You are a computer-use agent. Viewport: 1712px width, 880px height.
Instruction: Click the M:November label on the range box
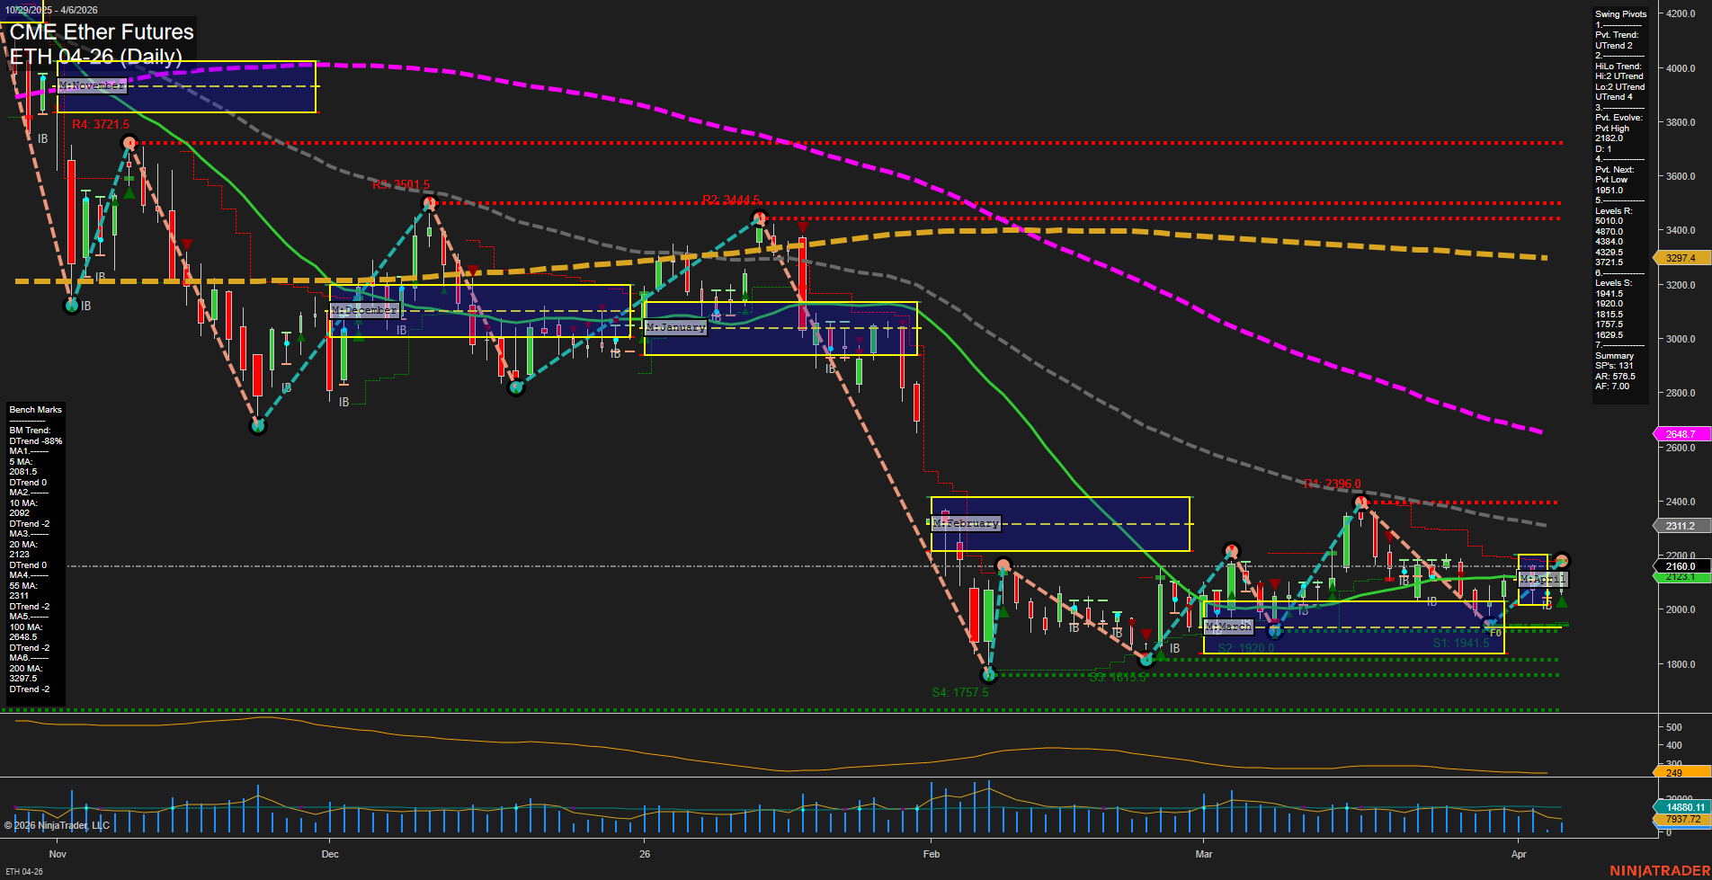click(x=92, y=85)
